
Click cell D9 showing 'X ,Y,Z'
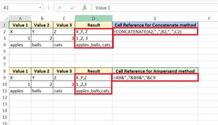(93, 78)
